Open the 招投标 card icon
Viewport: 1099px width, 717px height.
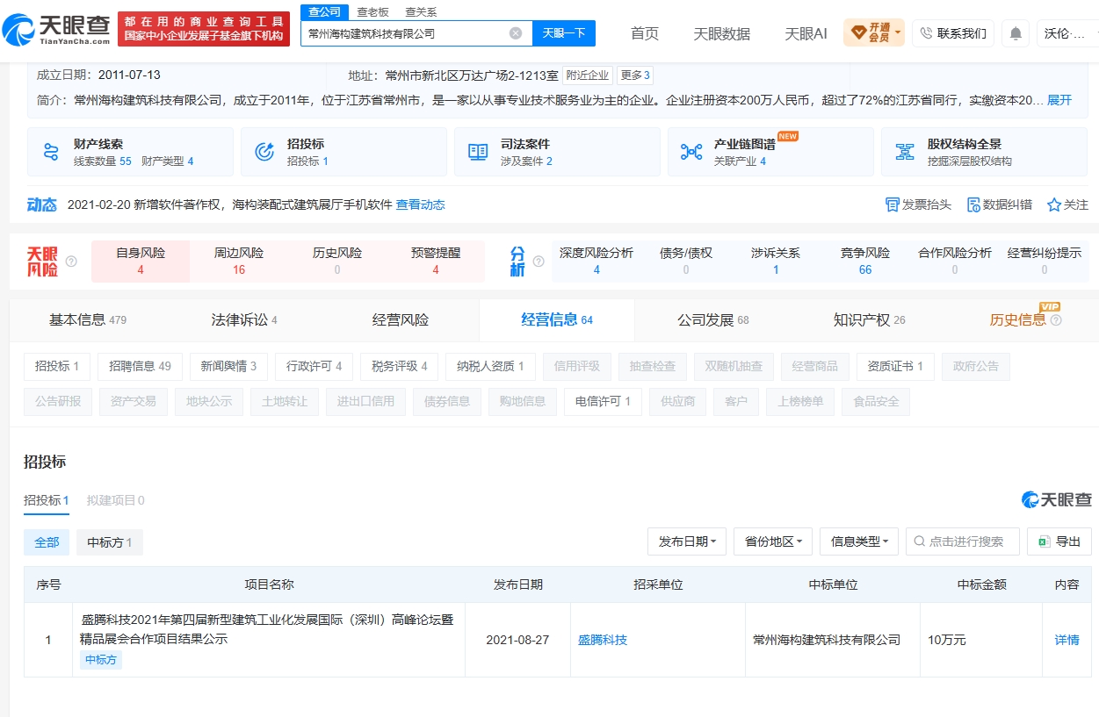tap(264, 152)
